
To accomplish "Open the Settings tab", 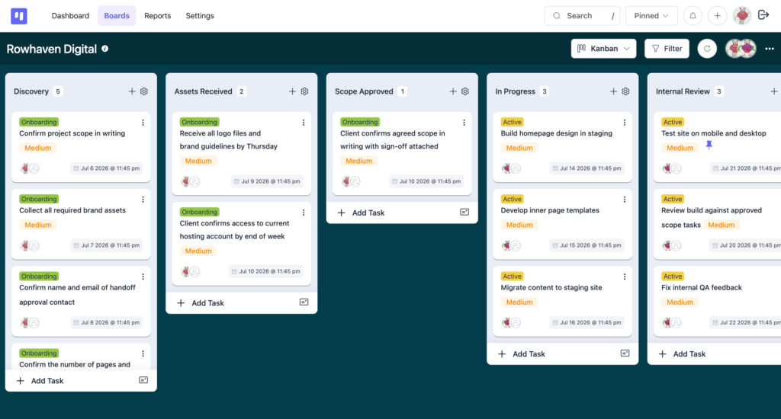I will 200,16.
